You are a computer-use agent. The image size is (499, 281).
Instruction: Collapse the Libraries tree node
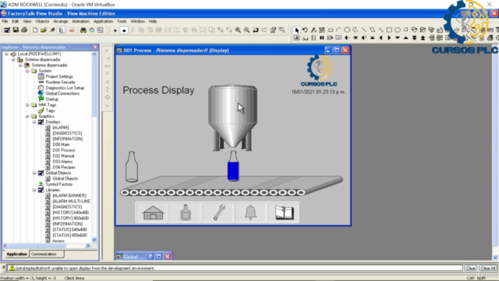pyautogui.click(x=34, y=190)
